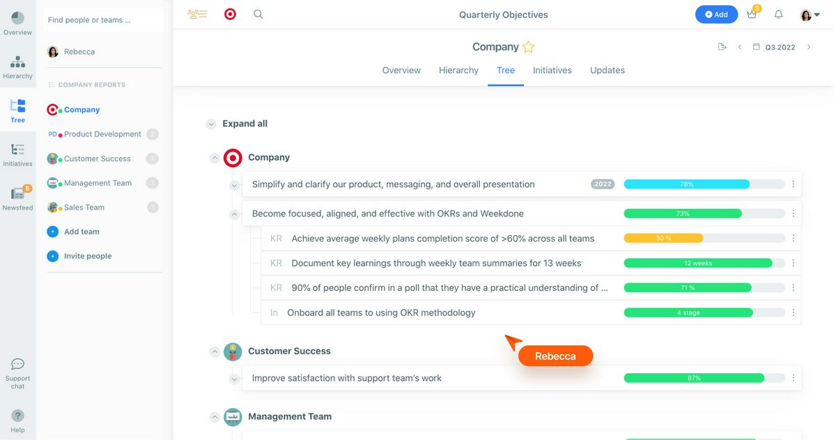Image resolution: width=836 pixels, height=440 pixels.
Task: Click Invite people in the sidebar
Action: [88, 256]
